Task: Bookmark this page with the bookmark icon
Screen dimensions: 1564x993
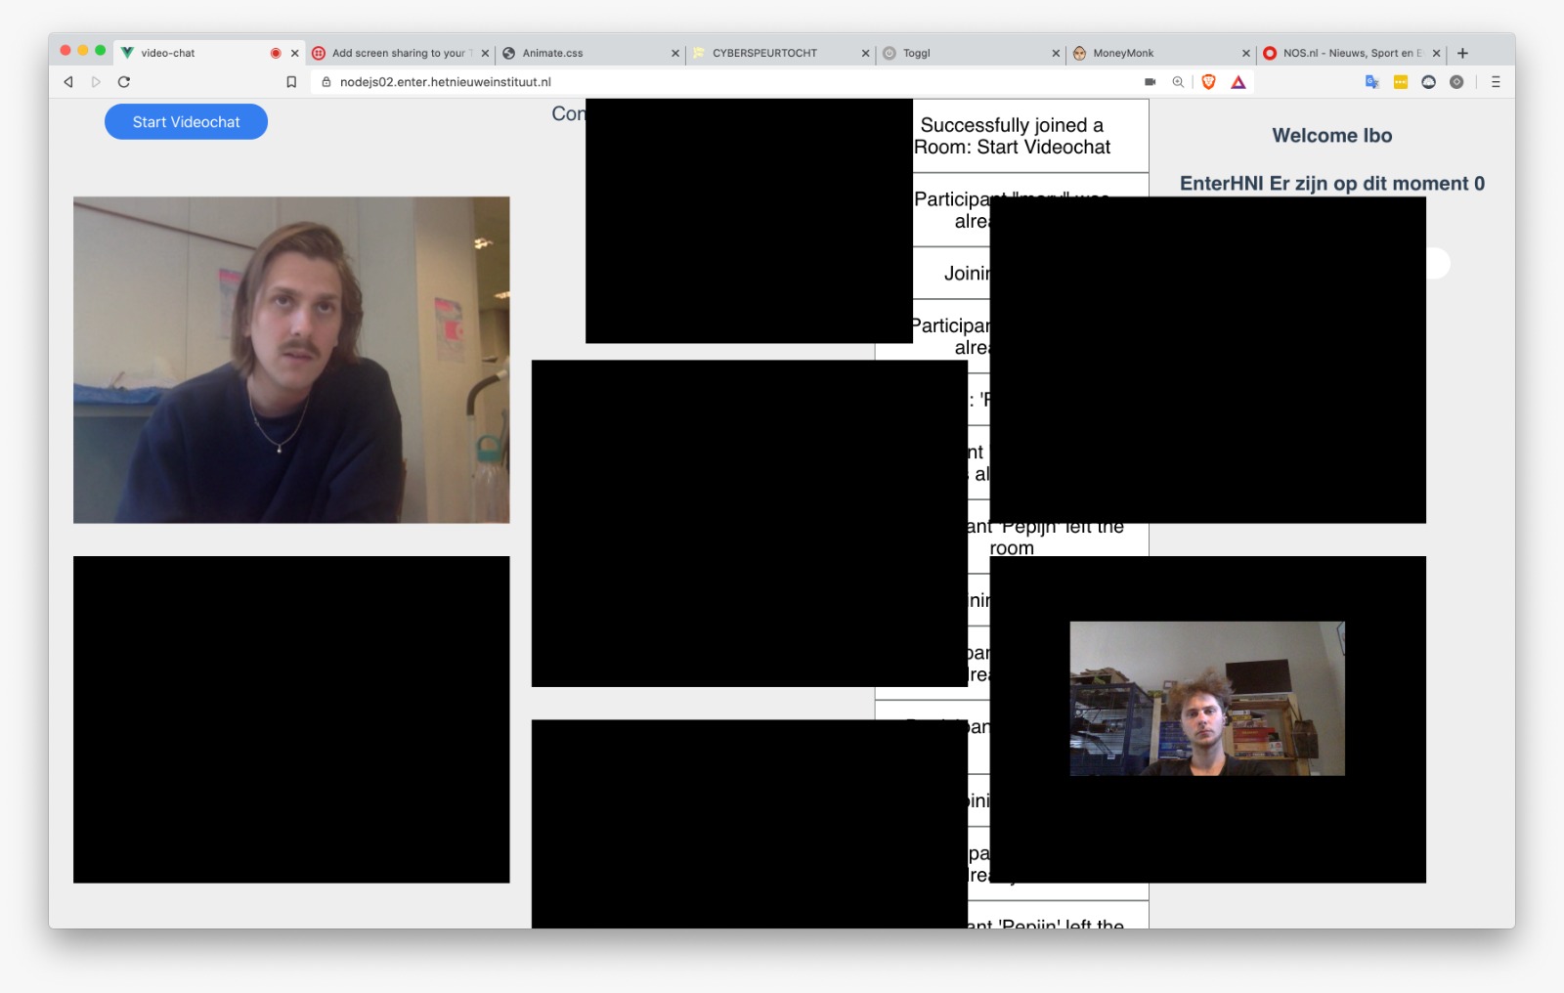Action: point(291,82)
